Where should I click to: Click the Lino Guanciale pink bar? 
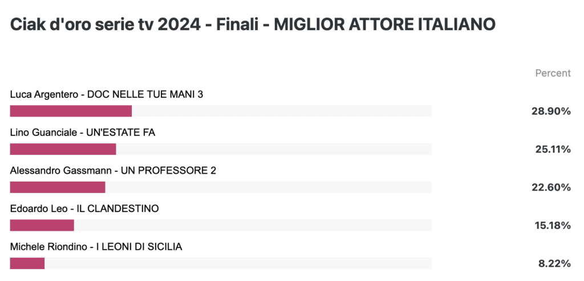[63, 149]
